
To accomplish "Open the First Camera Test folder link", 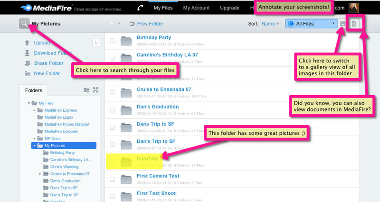I will [x=158, y=176].
